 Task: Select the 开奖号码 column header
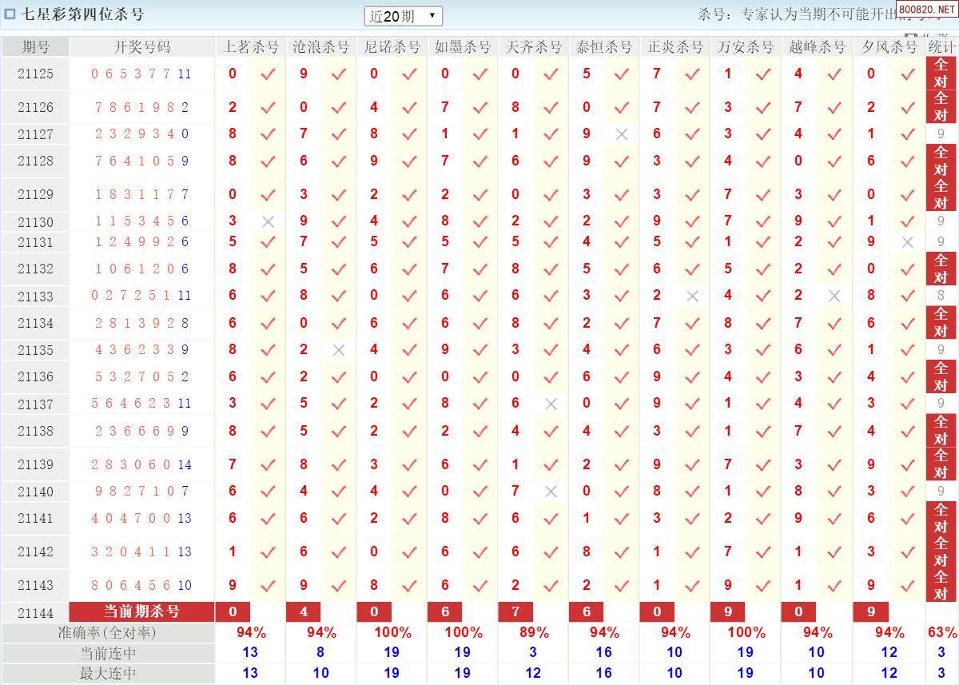click(x=142, y=46)
